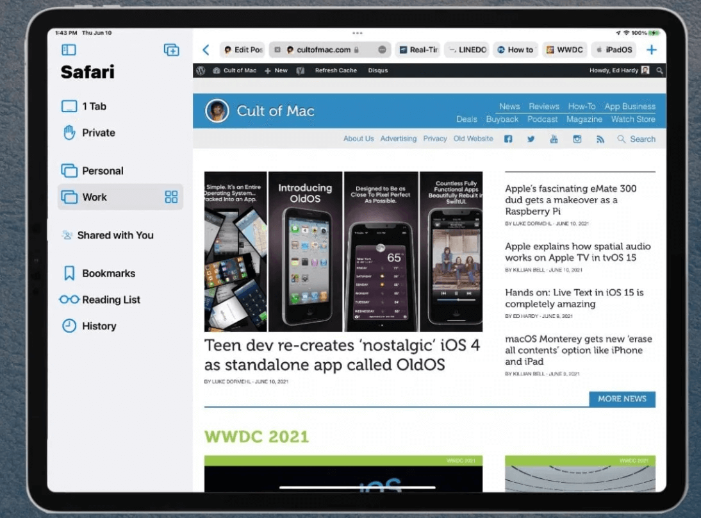Go back with the chevron arrow

click(x=206, y=49)
